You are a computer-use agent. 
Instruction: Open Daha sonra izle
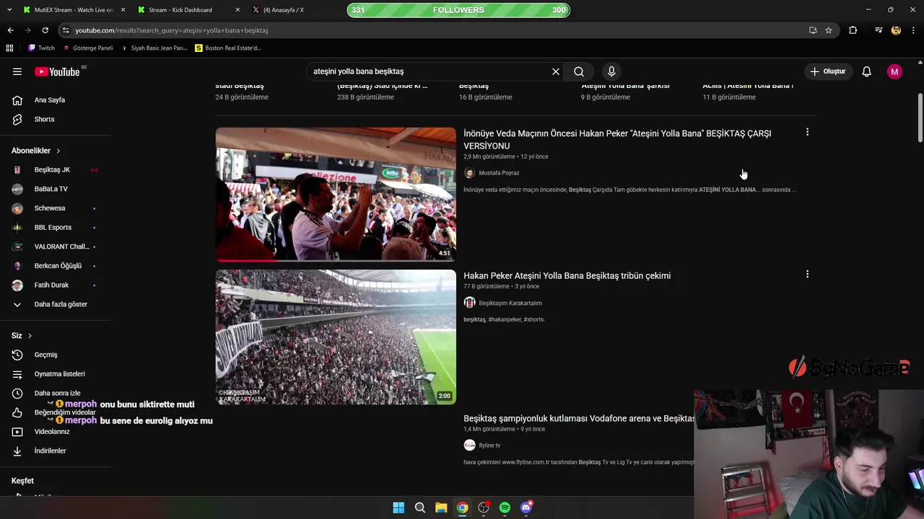point(56,393)
